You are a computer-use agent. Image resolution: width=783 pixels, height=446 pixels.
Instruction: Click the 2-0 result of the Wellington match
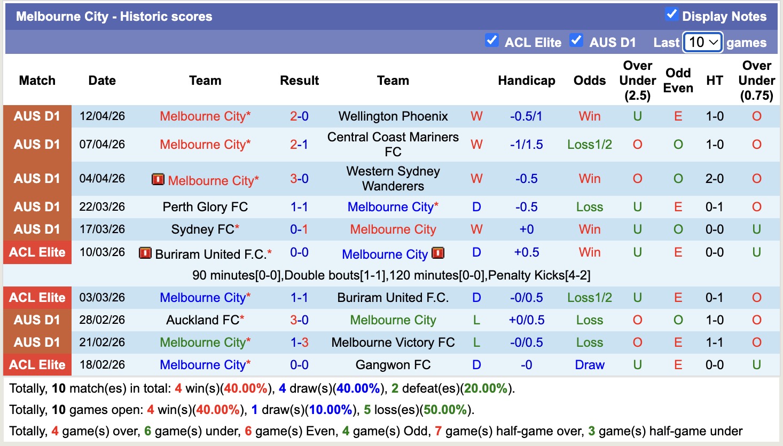(x=299, y=116)
